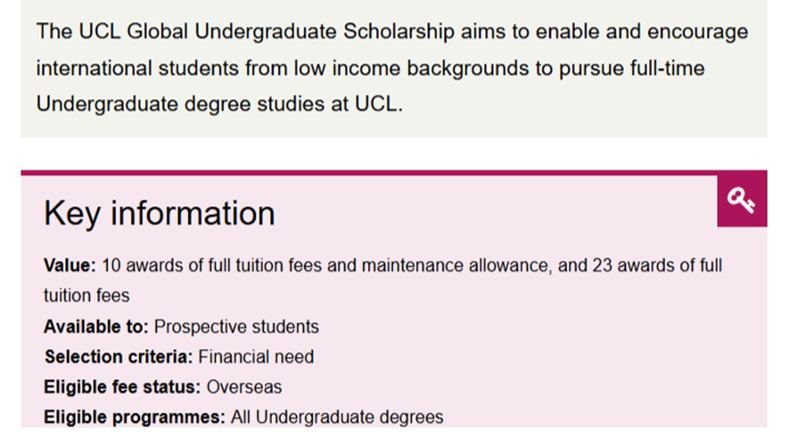Click the 'Key information' heading
This screenshot has height=439, width=789.
160,214
